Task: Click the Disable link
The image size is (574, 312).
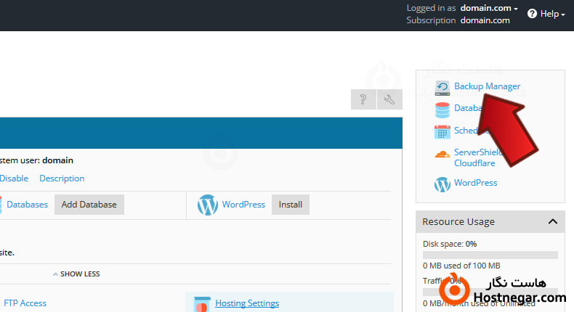Action: coord(14,178)
